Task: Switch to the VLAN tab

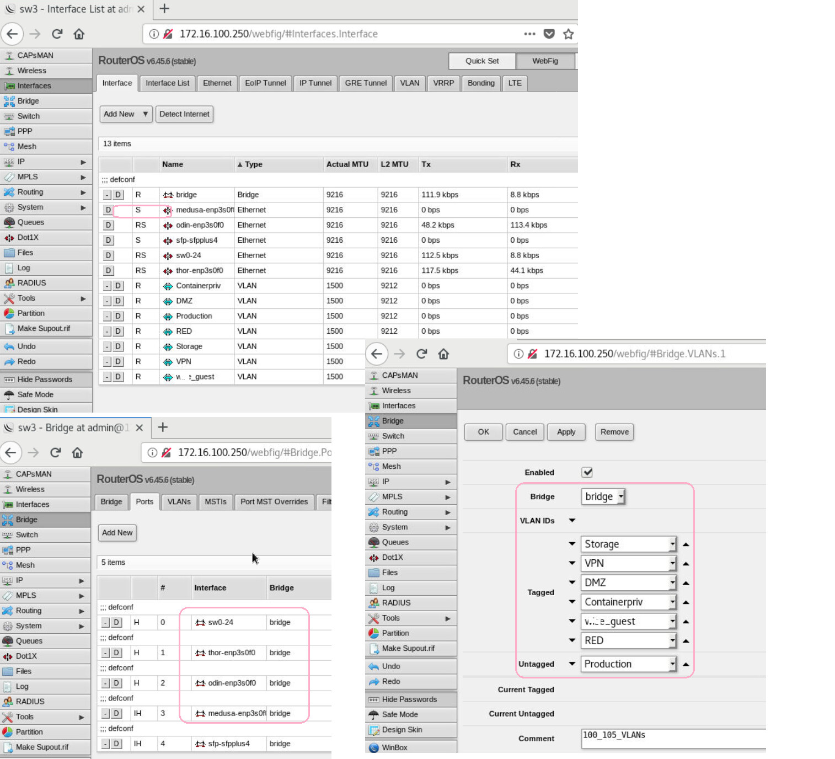Action: [x=410, y=83]
